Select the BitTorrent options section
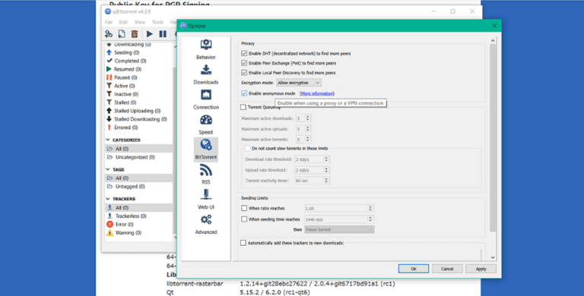 206,149
